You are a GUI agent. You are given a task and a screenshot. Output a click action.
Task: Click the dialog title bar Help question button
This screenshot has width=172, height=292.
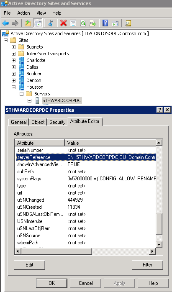[x=160, y=110]
